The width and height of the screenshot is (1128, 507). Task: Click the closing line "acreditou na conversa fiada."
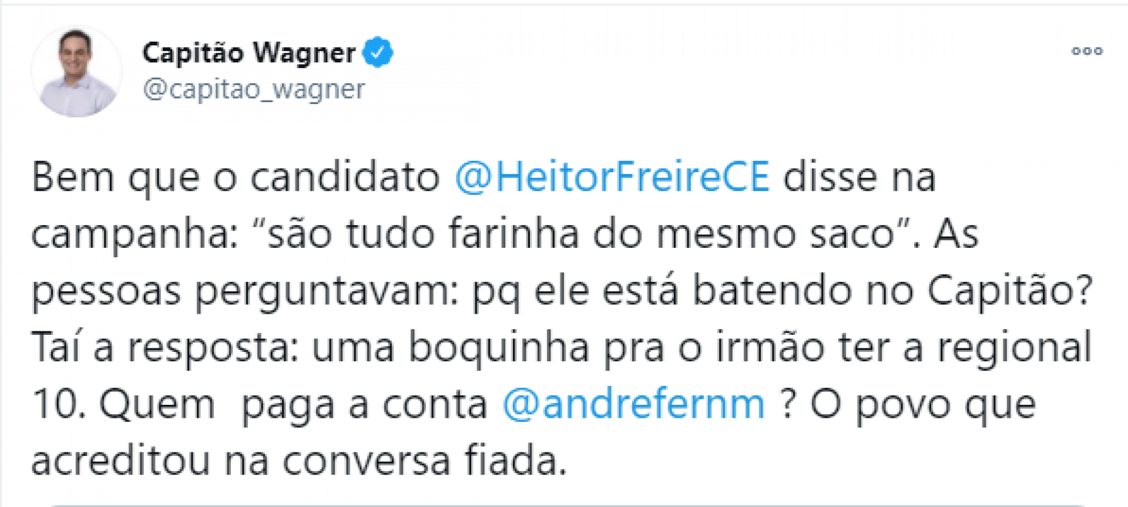[298, 461]
